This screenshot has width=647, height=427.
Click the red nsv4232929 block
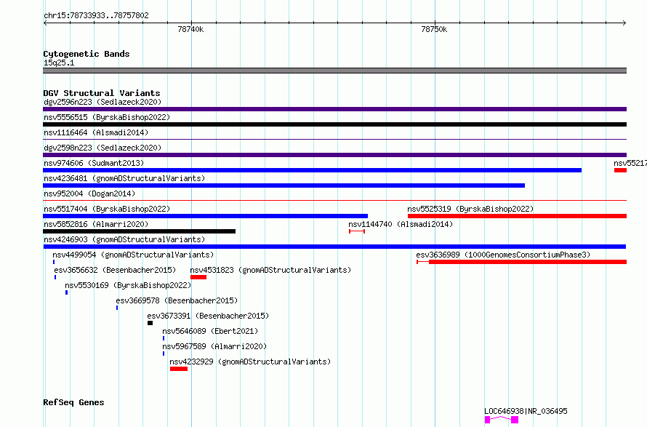pos(179,369)
